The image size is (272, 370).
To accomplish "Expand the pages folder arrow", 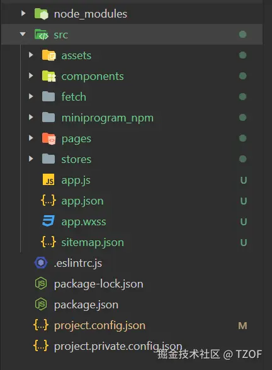I will tap(31, 138).
